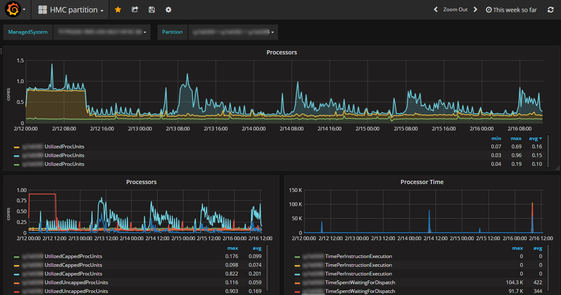Star this dashboard as favorite
Screen dimensions: 561x295
click(x=118, y=10)
